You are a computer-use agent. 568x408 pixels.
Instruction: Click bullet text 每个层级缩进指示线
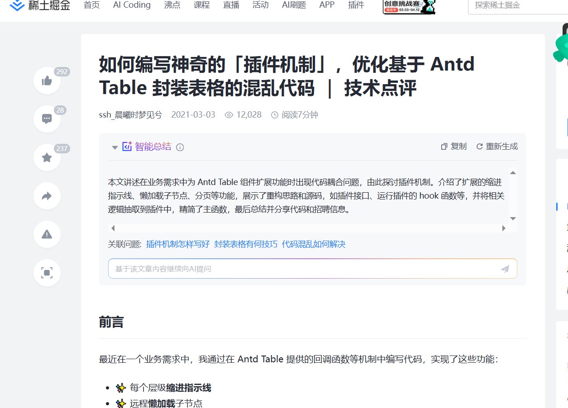[170, 388]
